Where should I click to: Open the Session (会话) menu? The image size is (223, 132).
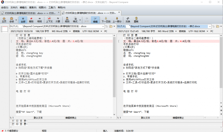pos(5,8)
